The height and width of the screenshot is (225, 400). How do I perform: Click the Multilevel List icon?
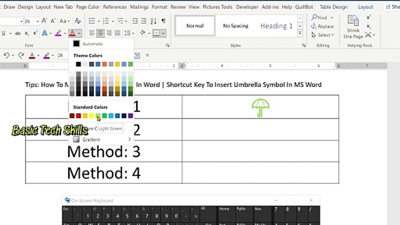coord(120,21)
